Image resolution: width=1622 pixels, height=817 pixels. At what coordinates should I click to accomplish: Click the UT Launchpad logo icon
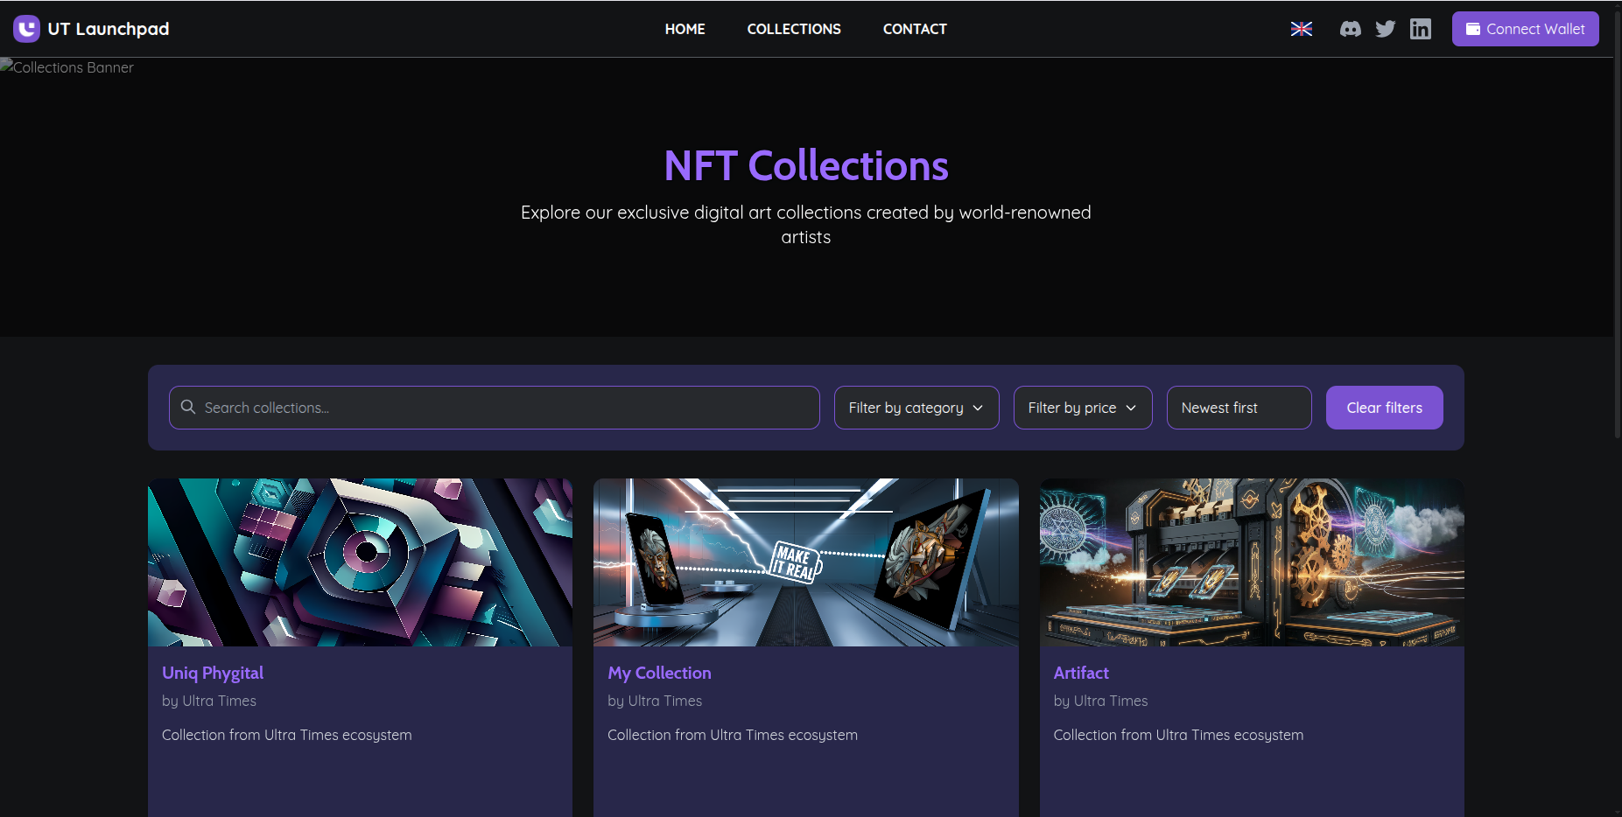pyautogui.click(x=26, y=29)
